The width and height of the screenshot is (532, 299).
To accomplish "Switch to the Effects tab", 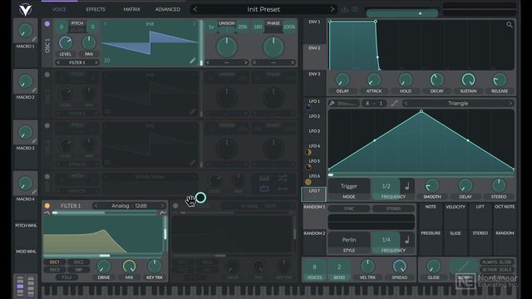I will click(96, 9).
